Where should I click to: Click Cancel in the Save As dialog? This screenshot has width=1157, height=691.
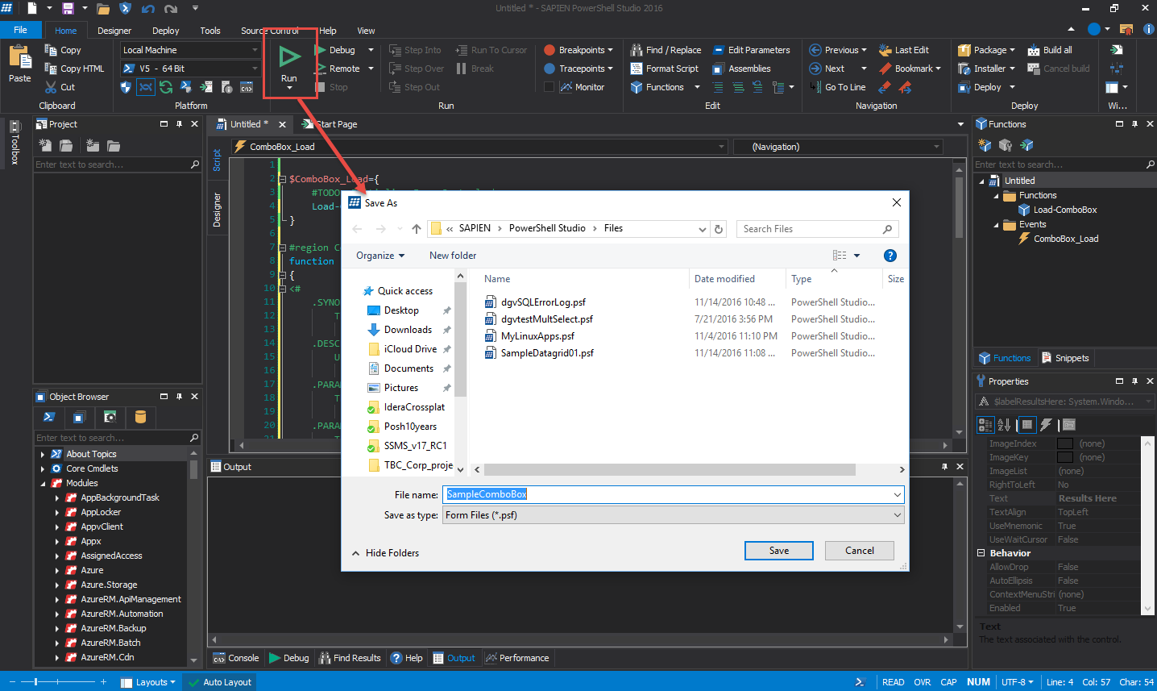click(860, 551)
